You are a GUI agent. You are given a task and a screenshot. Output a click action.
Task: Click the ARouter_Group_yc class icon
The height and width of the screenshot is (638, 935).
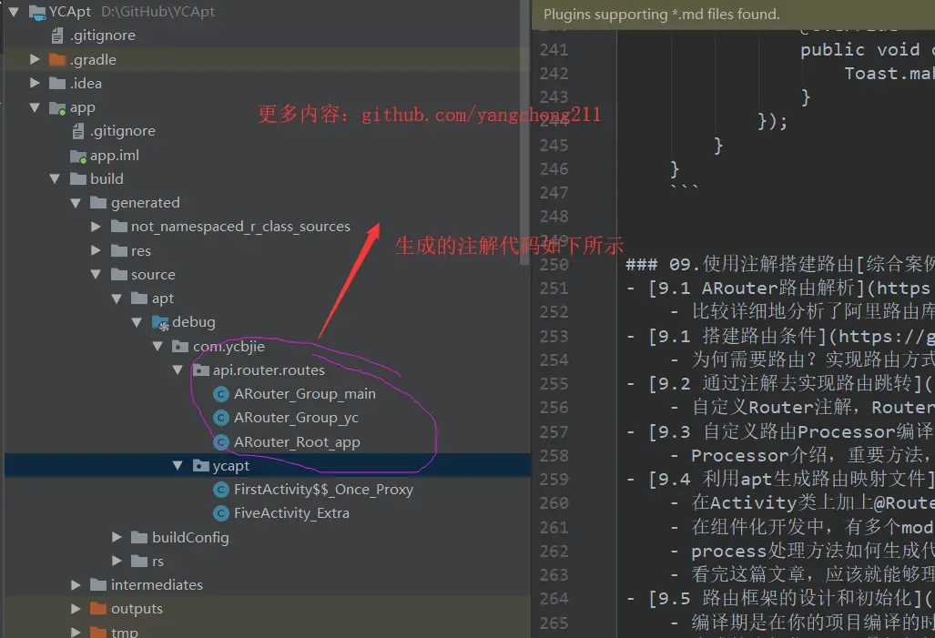(221, 418)
